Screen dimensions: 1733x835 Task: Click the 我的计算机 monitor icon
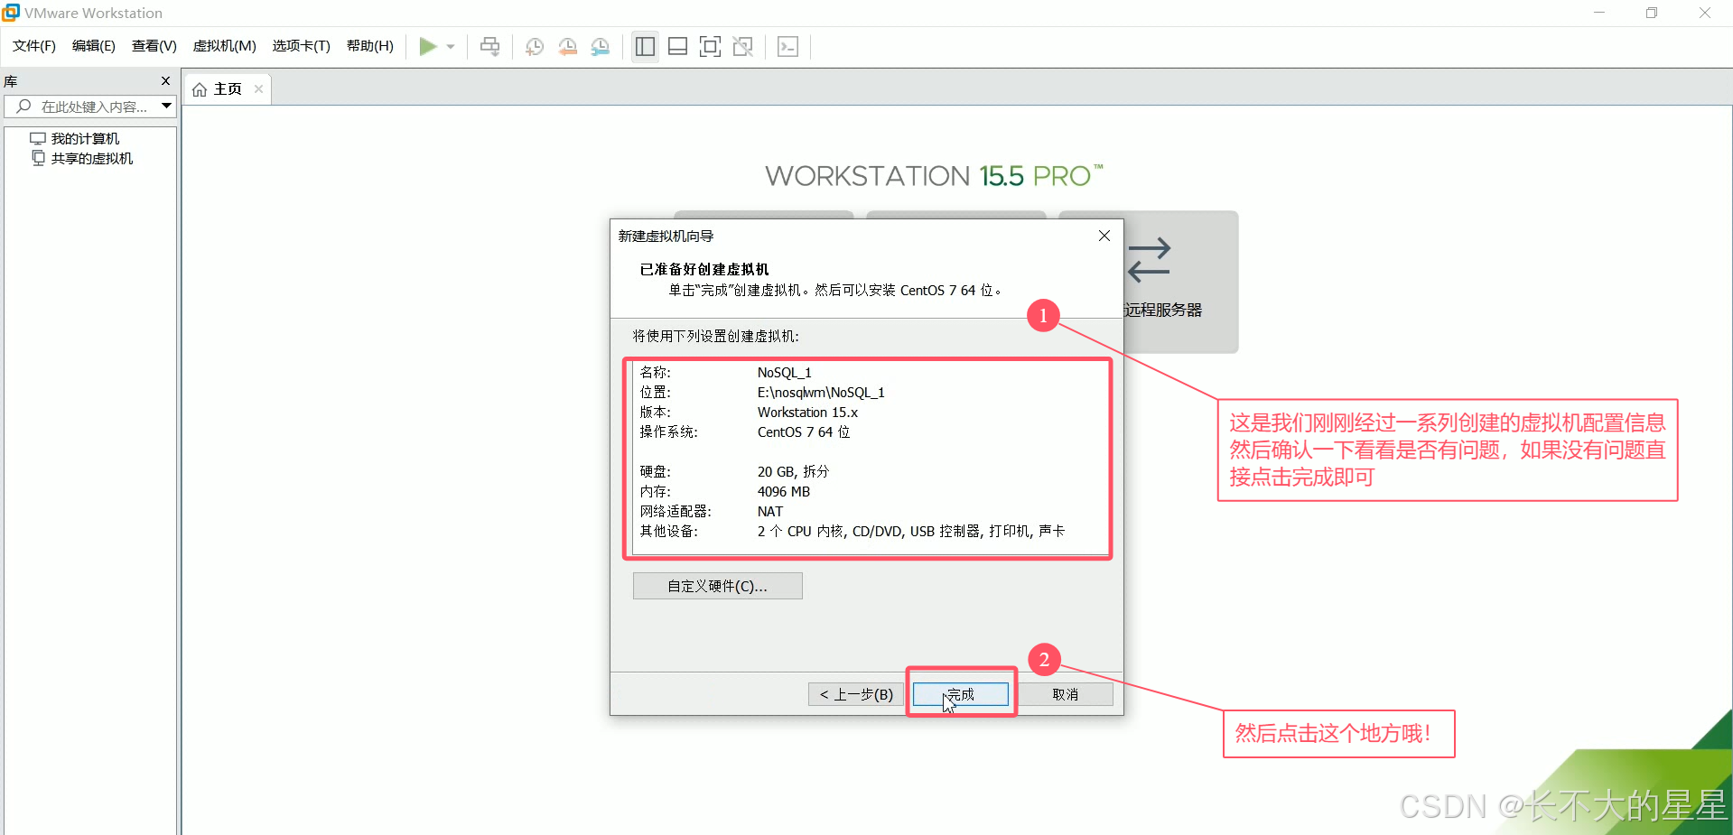tap(38, 138)
